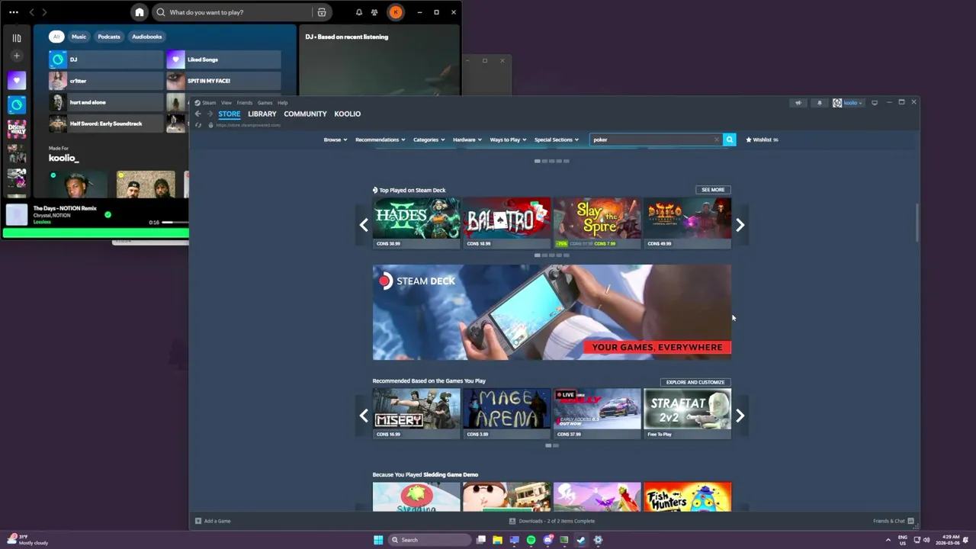The width and height of the screenshot is (976, 549).
Task: Click SEE MORE for Steam Deck games
Action: pos(713,190)
